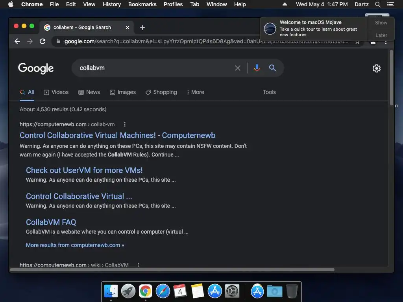Click the eject icon in the menu bar
The width and height of the screenshot is (403, 302).
click(x=285, y=4)
